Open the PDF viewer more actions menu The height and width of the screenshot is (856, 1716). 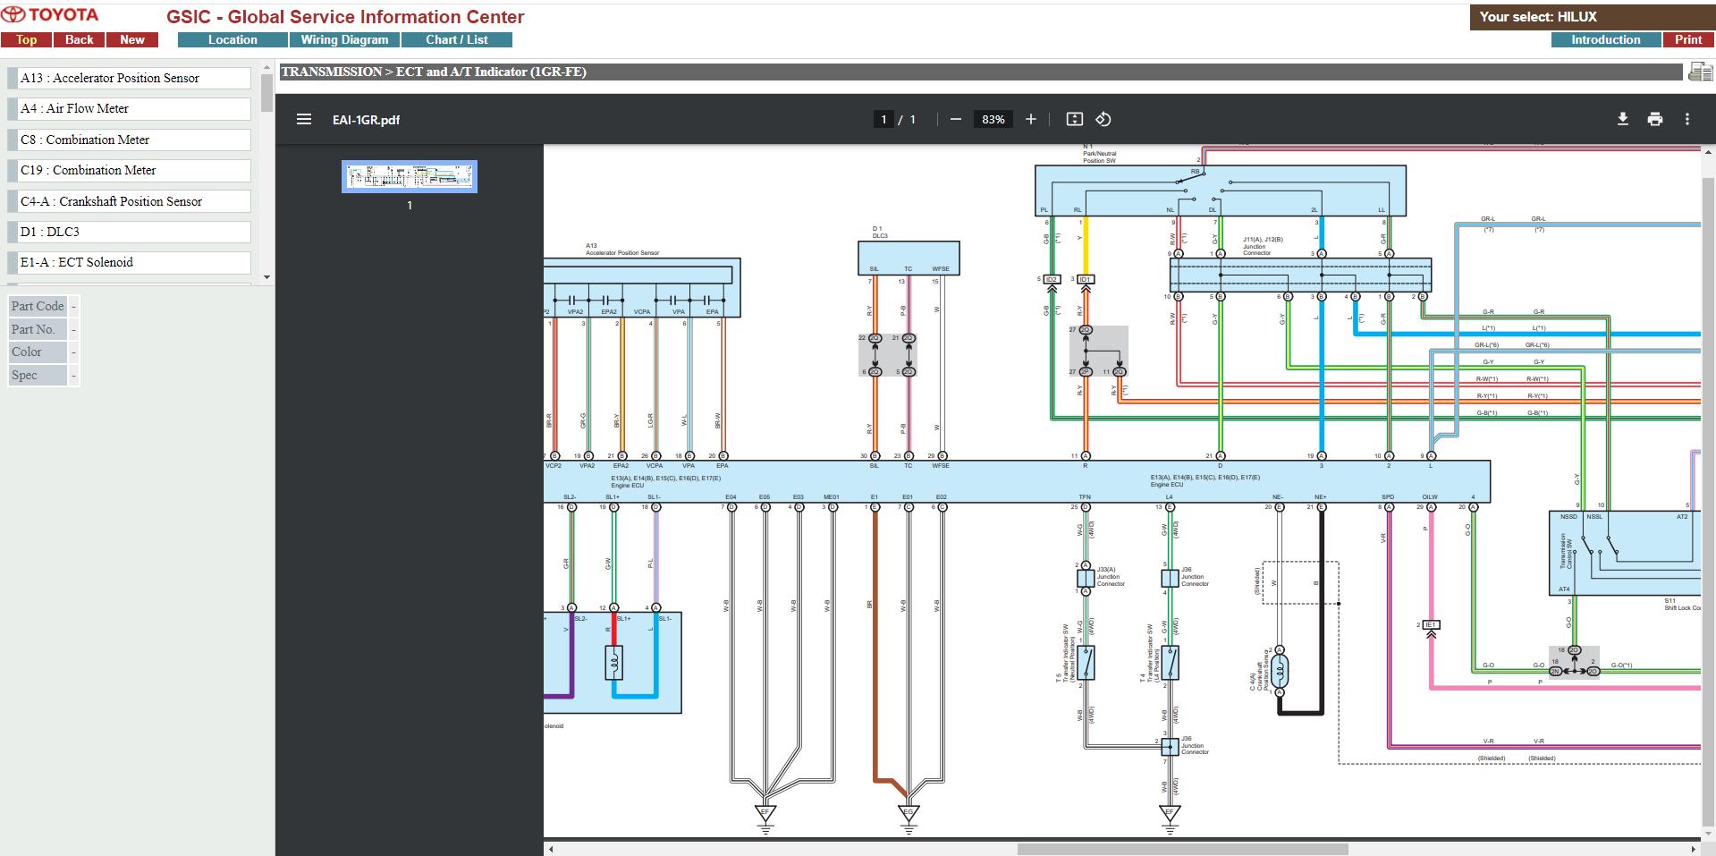click(1687, 119)
